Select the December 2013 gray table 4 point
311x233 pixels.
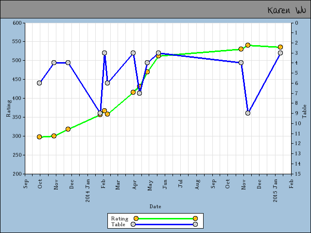click(x=68, y=63)
